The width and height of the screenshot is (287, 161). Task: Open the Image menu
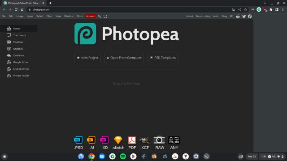[x=20, y=16]
